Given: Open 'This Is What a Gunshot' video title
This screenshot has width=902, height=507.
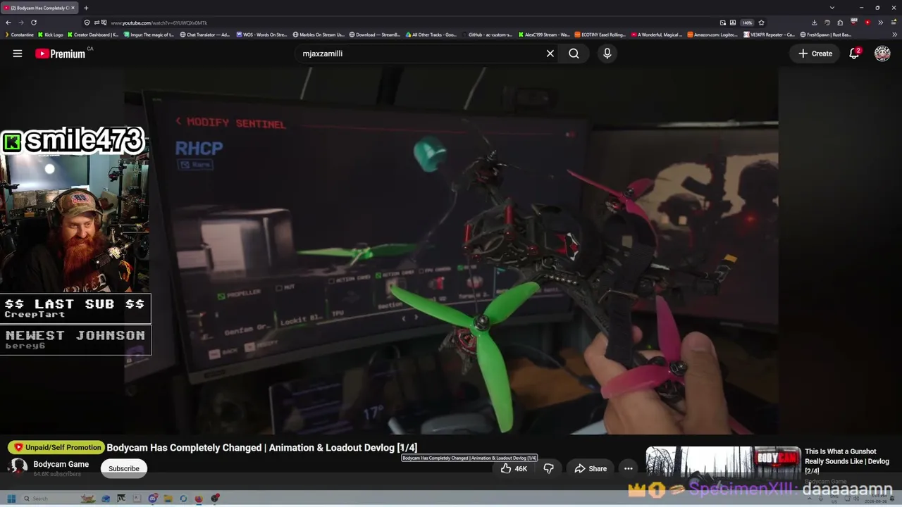Looking at the screenshot, I should click(x=846, y=461).
